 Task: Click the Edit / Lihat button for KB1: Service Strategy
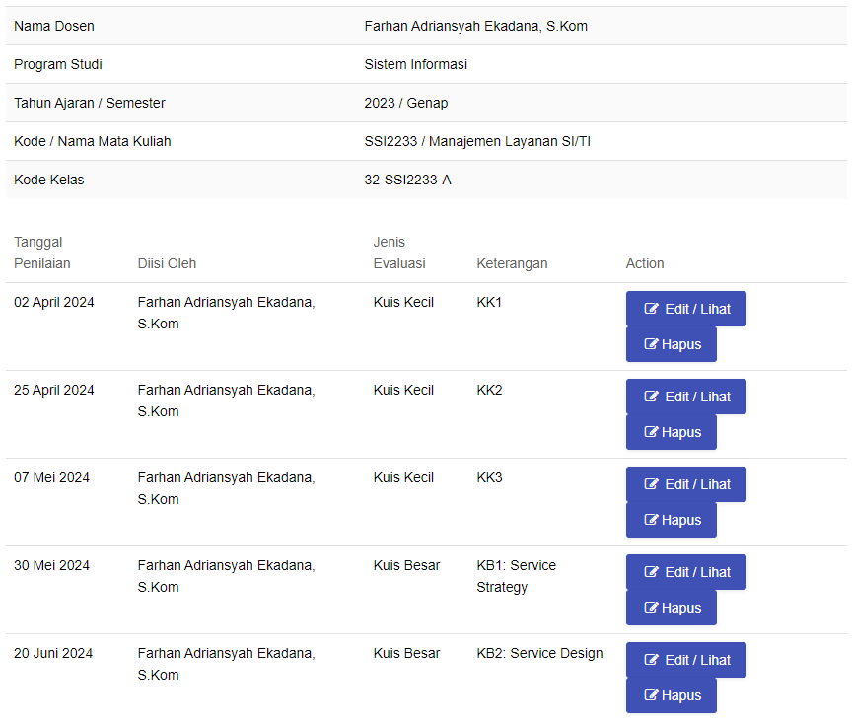685,572
